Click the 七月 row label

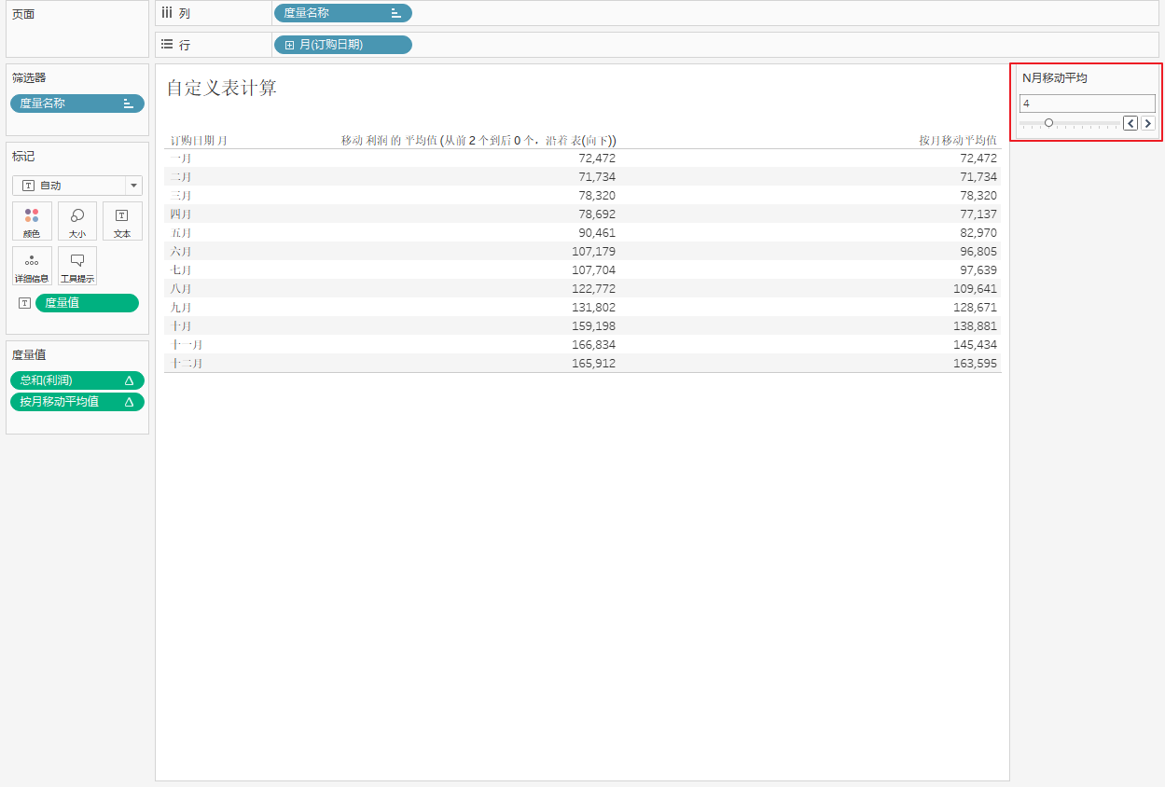[x=181, y=270]
